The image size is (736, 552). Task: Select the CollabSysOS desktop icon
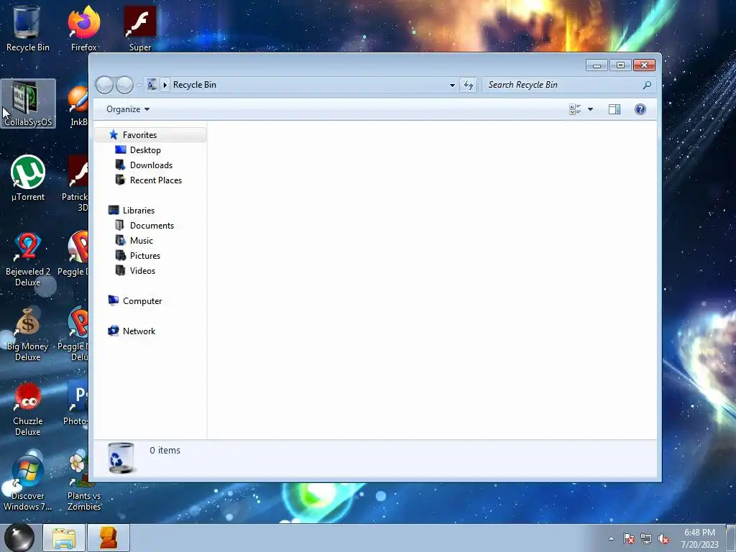point(28,103)
